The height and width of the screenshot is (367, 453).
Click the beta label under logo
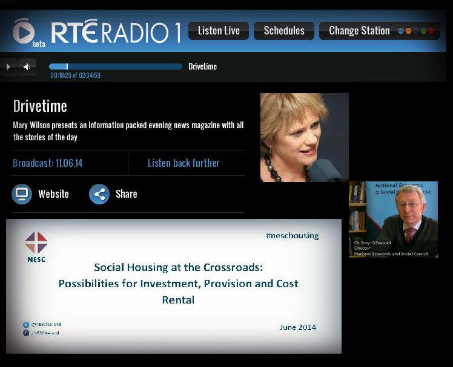(x=39, y=44)
